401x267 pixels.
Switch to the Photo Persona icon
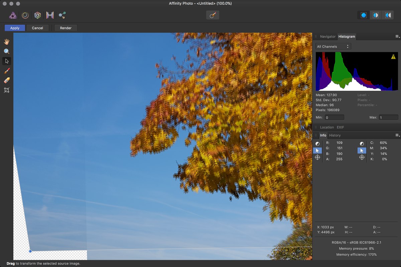[13, 15]
